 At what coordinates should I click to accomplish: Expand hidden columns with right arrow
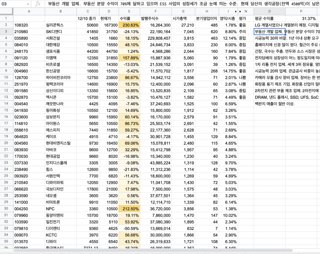pyautogui.click(x=240, y=11)
